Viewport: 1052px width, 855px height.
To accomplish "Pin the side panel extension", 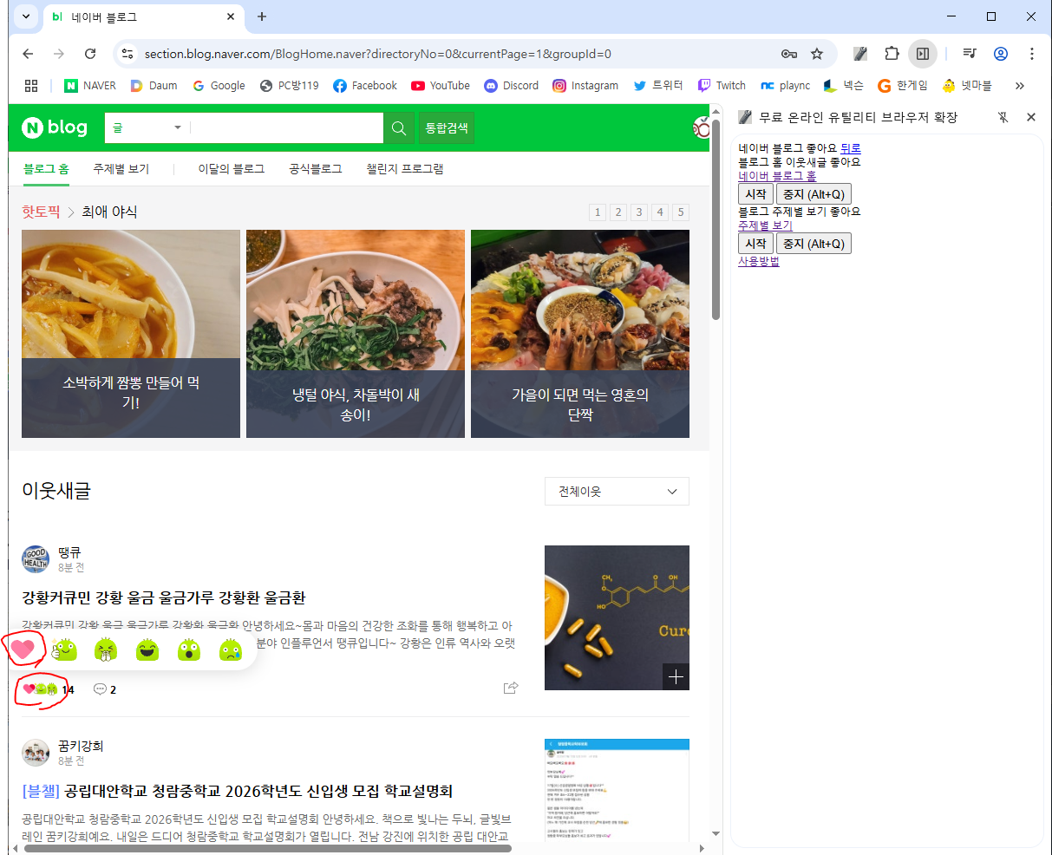I will tap(1003, 117).
